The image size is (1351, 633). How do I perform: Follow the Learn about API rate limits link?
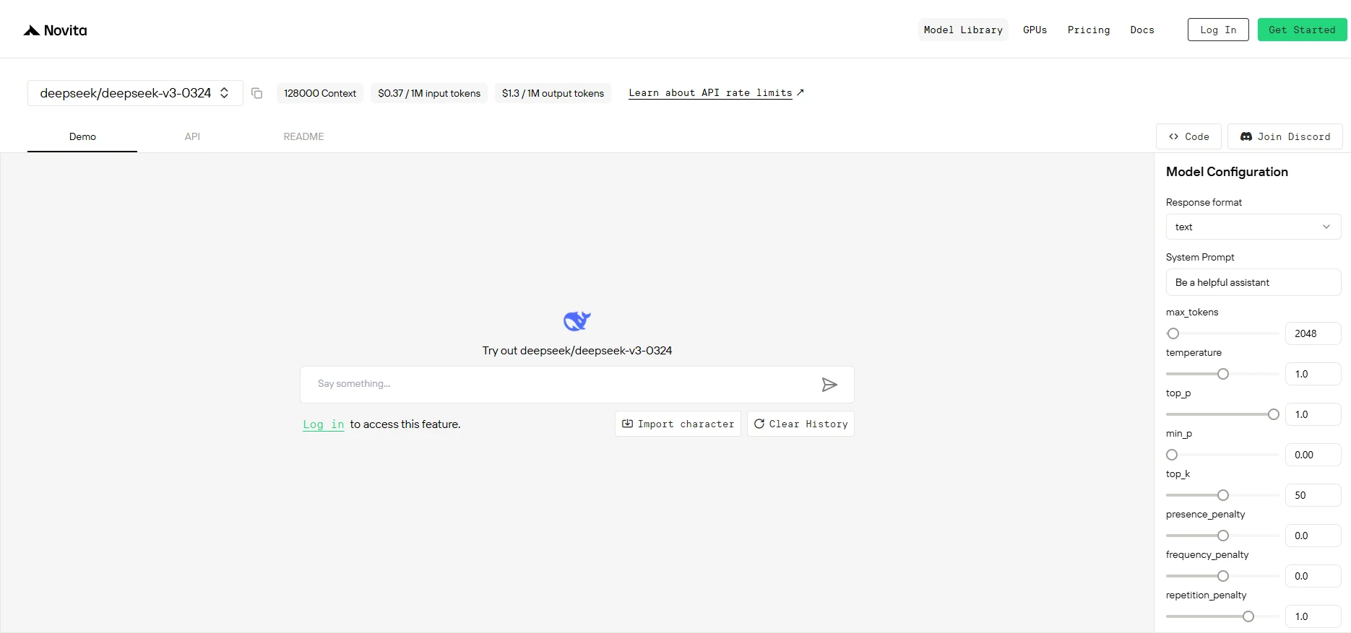click(716, 93)
